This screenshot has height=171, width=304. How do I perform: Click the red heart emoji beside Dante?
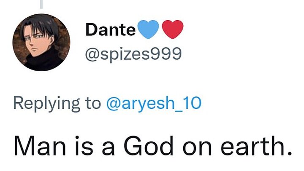tap(173, 29)
